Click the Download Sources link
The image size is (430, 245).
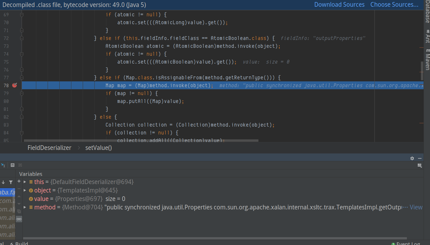(x=339, y=5)
